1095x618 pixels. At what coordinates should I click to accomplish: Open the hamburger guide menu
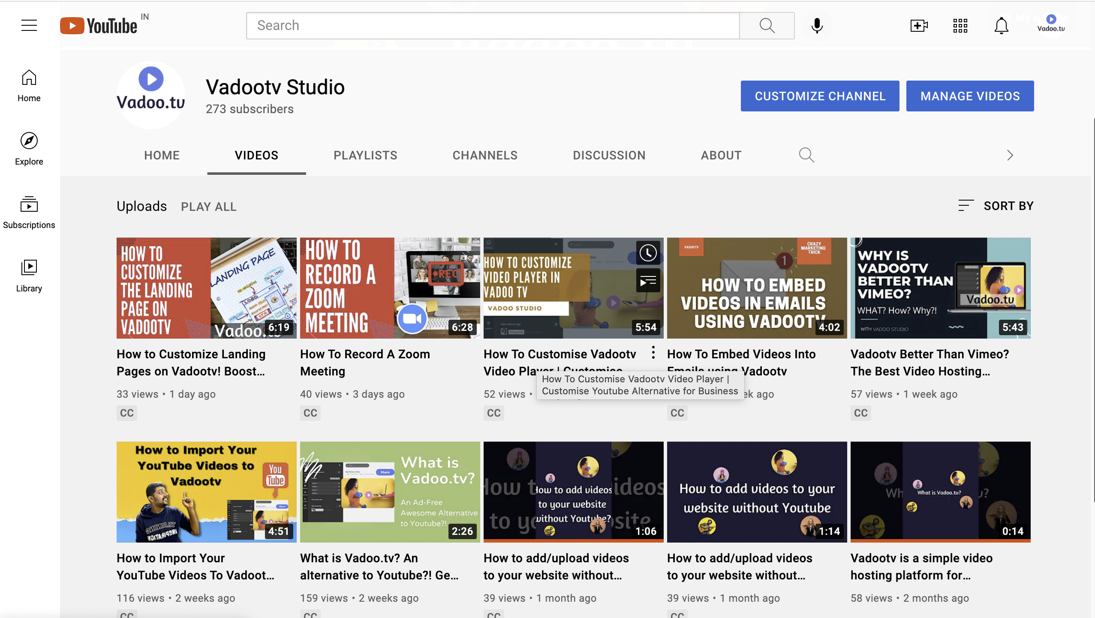(x=29, y=26)
